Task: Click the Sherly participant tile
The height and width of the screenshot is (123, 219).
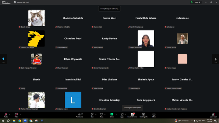Action: tap(36, 80)
